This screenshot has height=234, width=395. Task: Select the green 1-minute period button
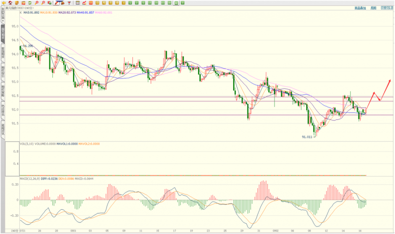click(130, 3)
